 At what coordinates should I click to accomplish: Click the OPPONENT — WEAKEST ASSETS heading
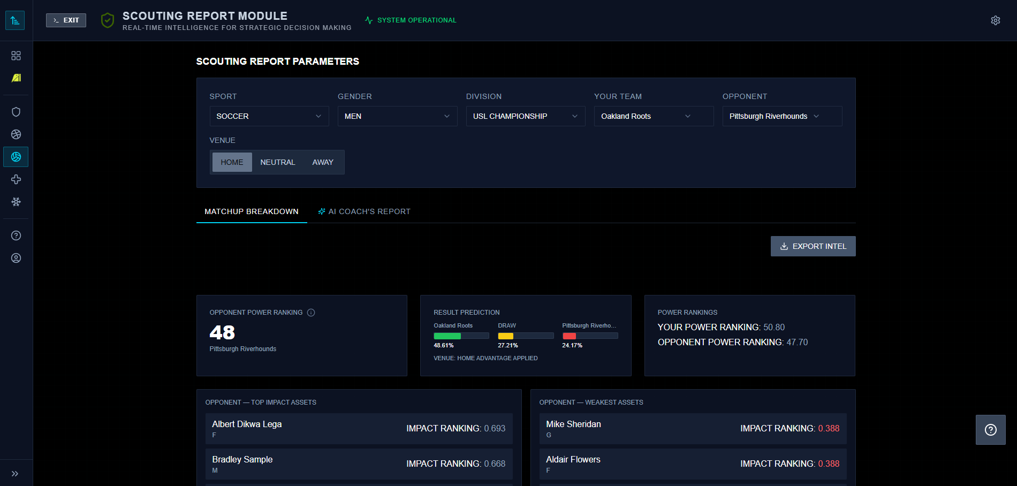pos(591,403)
